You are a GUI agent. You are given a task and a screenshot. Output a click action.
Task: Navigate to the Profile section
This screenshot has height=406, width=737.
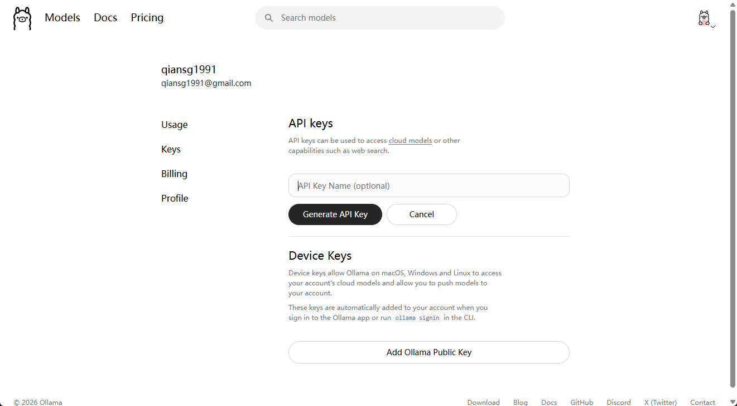tap(175, 198)
